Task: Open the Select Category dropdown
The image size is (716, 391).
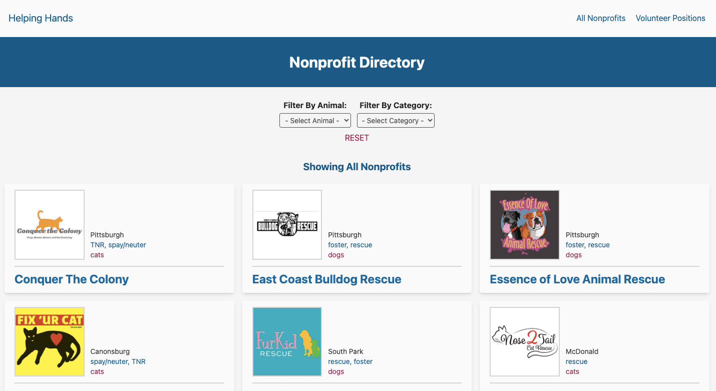Action: click(x=396, y=121)
